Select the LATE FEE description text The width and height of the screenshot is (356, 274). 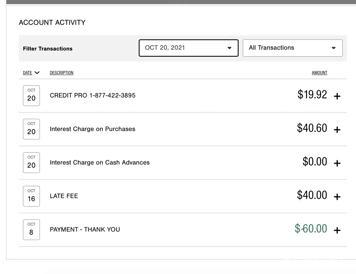(x=64, y=196)
